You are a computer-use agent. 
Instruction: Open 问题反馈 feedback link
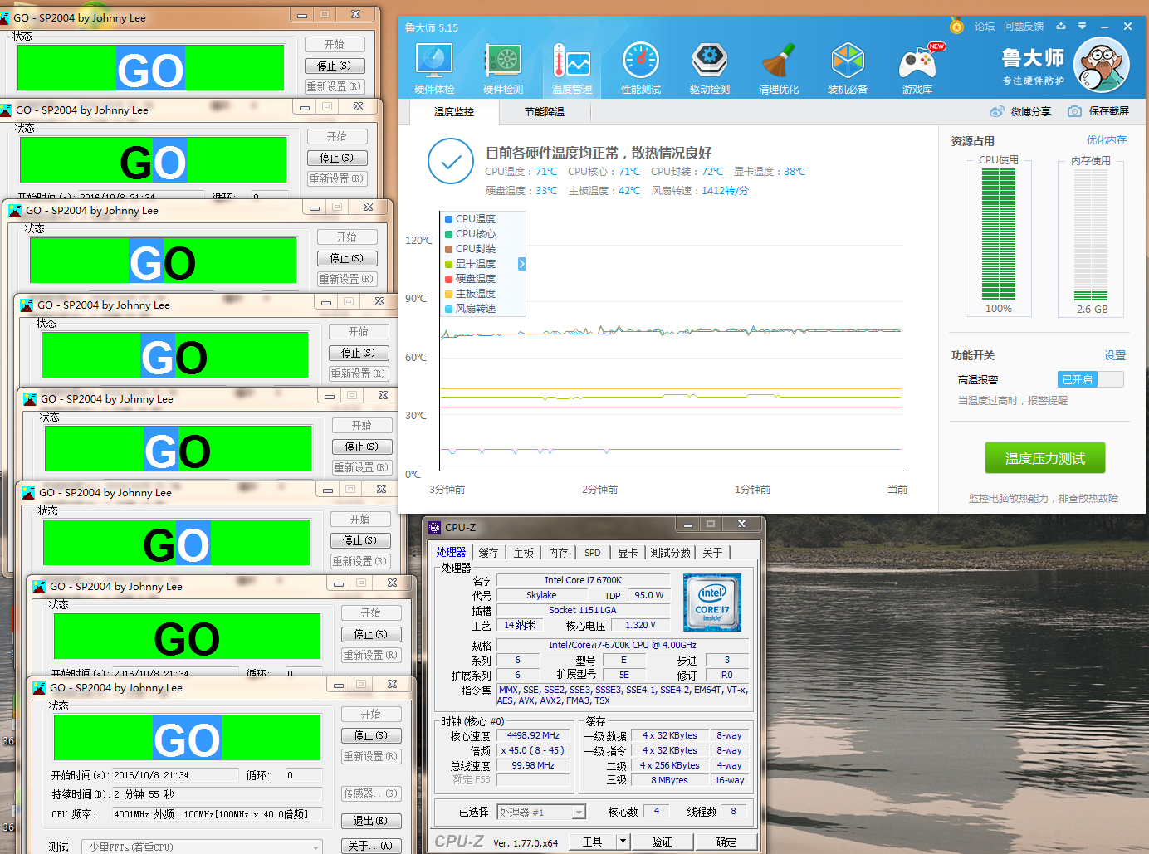coord(1024,27)
